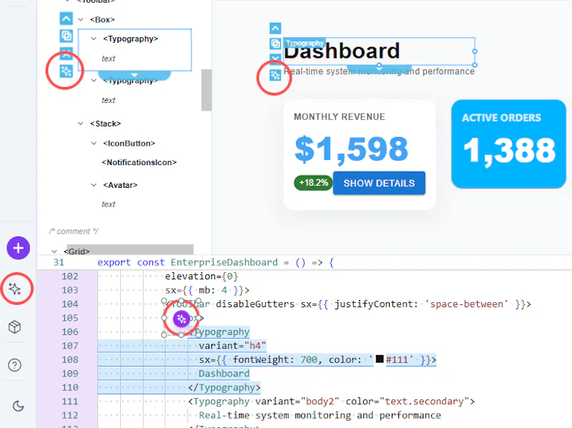Collapse the <Box> tree node
572x428 pixels.
click(81, 20)
